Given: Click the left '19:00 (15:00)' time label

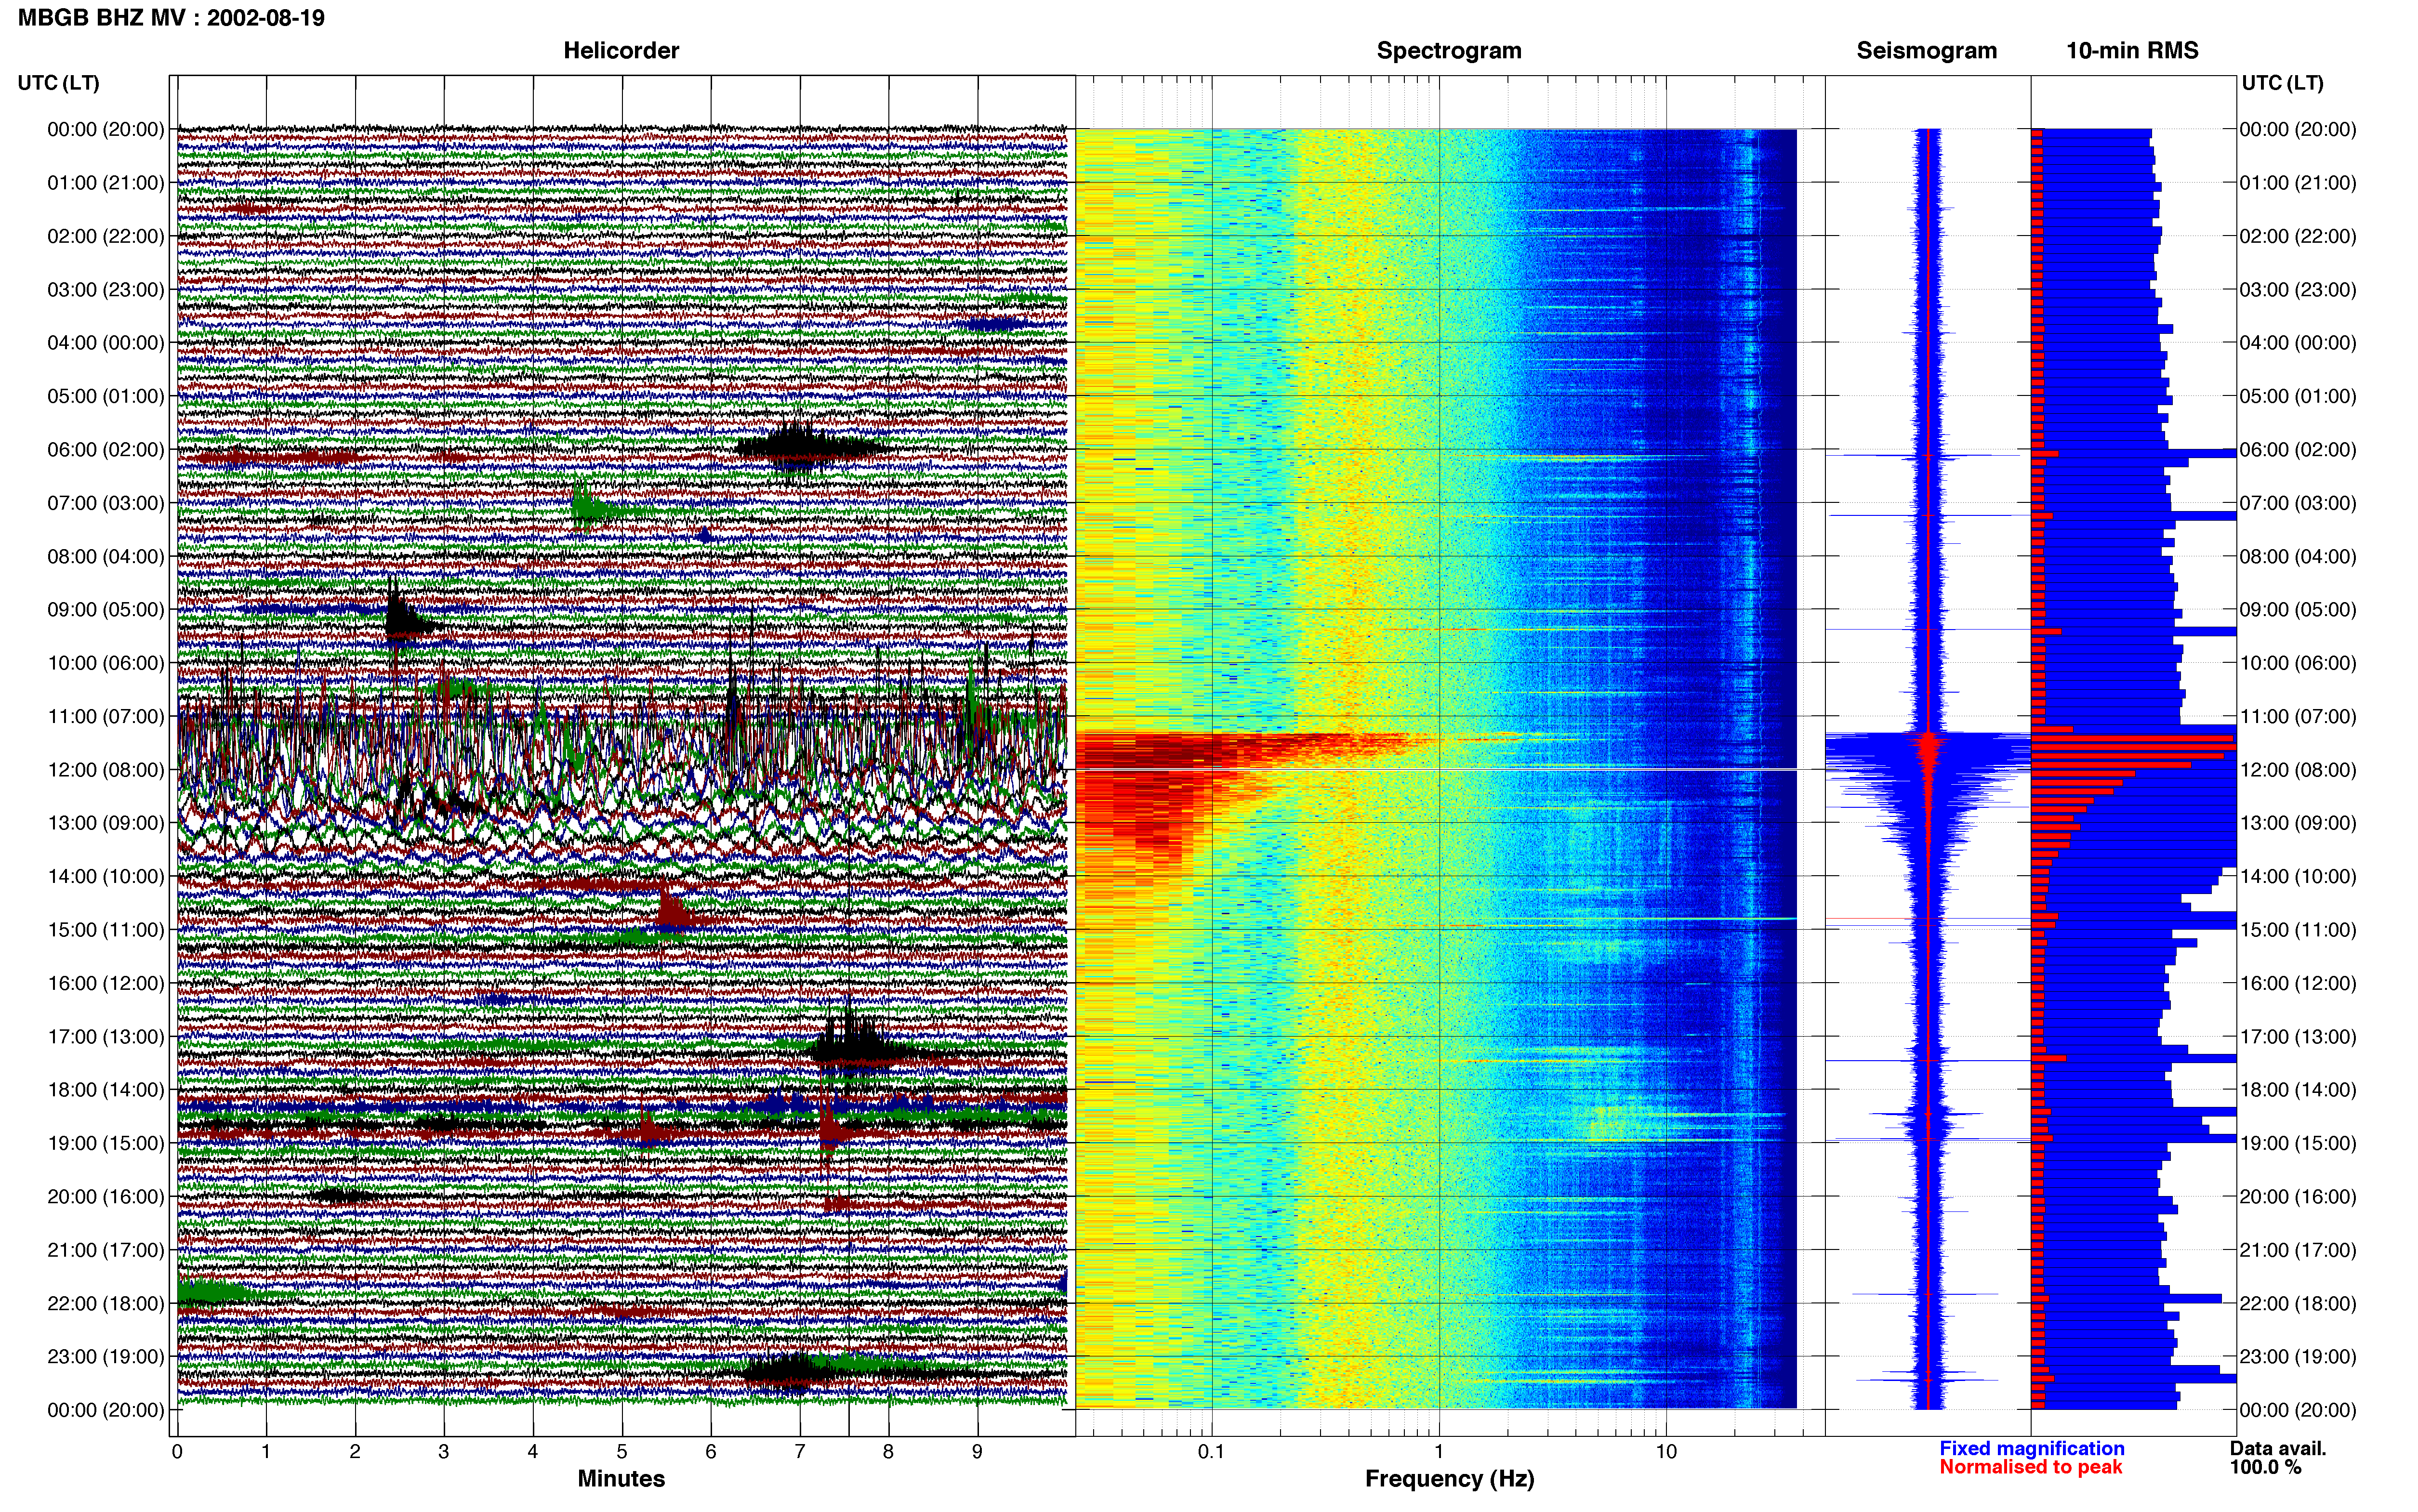Looking at the screenshot, I should (x=106, y=1143).
